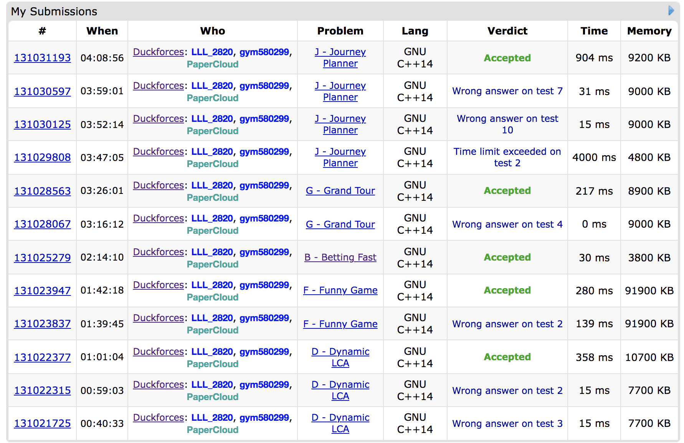Open LLL_2820 profile in submission 131025279 row
Screen dimensions: 684x443
click(212, 252)
